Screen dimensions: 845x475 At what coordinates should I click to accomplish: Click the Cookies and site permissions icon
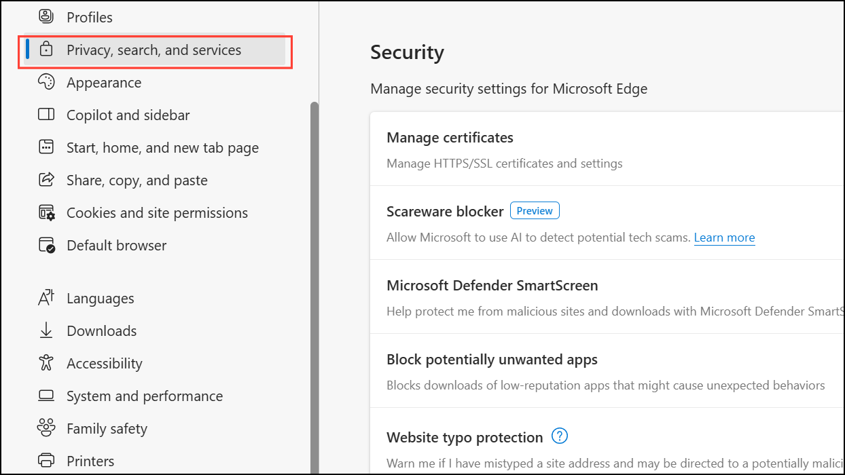(x=46, y=213)
